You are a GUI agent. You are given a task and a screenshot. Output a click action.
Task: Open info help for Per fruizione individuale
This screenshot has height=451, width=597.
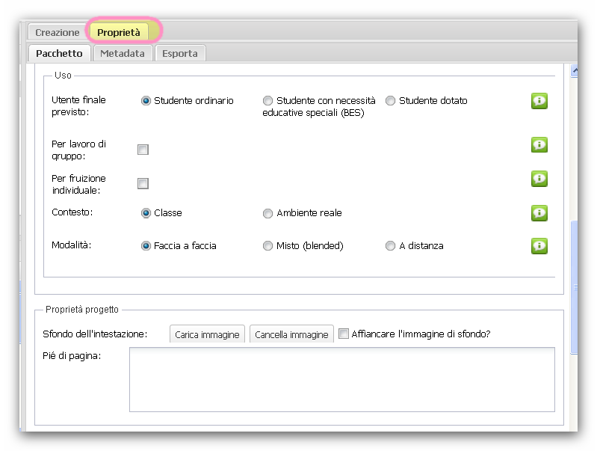[539, 179]
